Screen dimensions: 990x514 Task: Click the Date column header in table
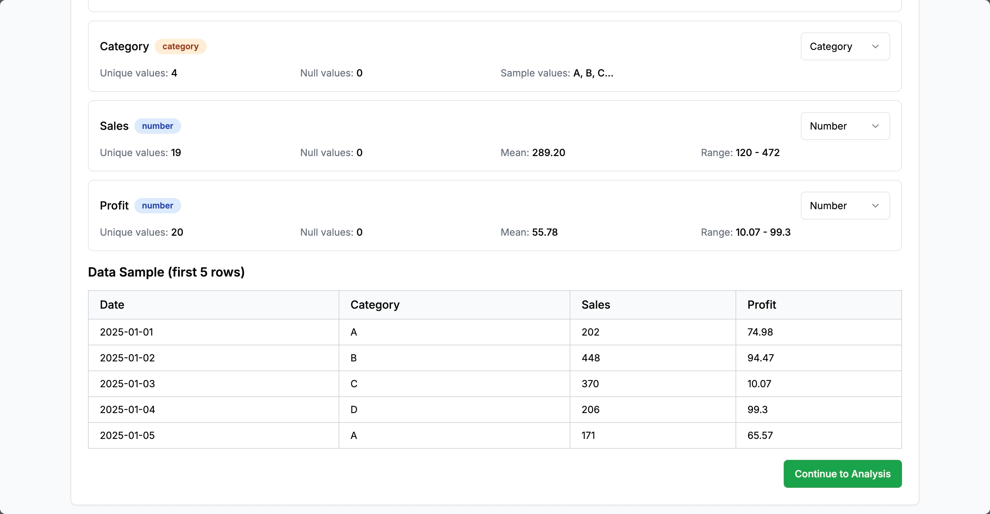pyautogui.click(x=112, y=305)
